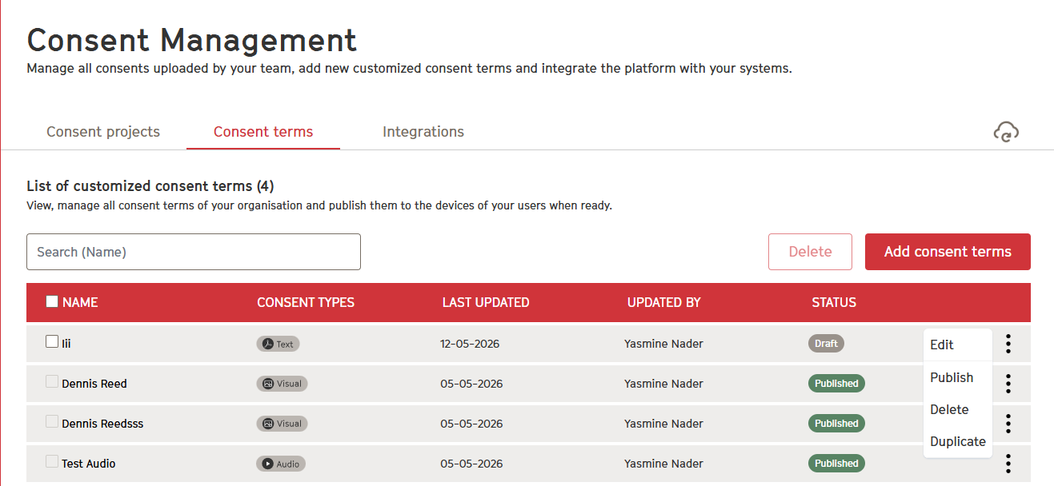The height and width of the screenshot is (486, 1054).
Task: Click the Text consent type badge
Action: 278,344
